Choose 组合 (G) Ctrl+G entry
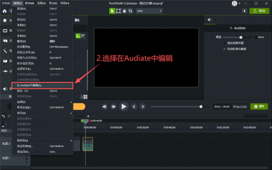The height and width of the screenshot is (170, 272). click(42, 91)
